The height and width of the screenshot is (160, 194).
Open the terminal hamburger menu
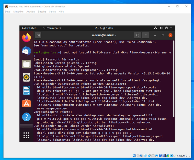(x=145, y=35)
